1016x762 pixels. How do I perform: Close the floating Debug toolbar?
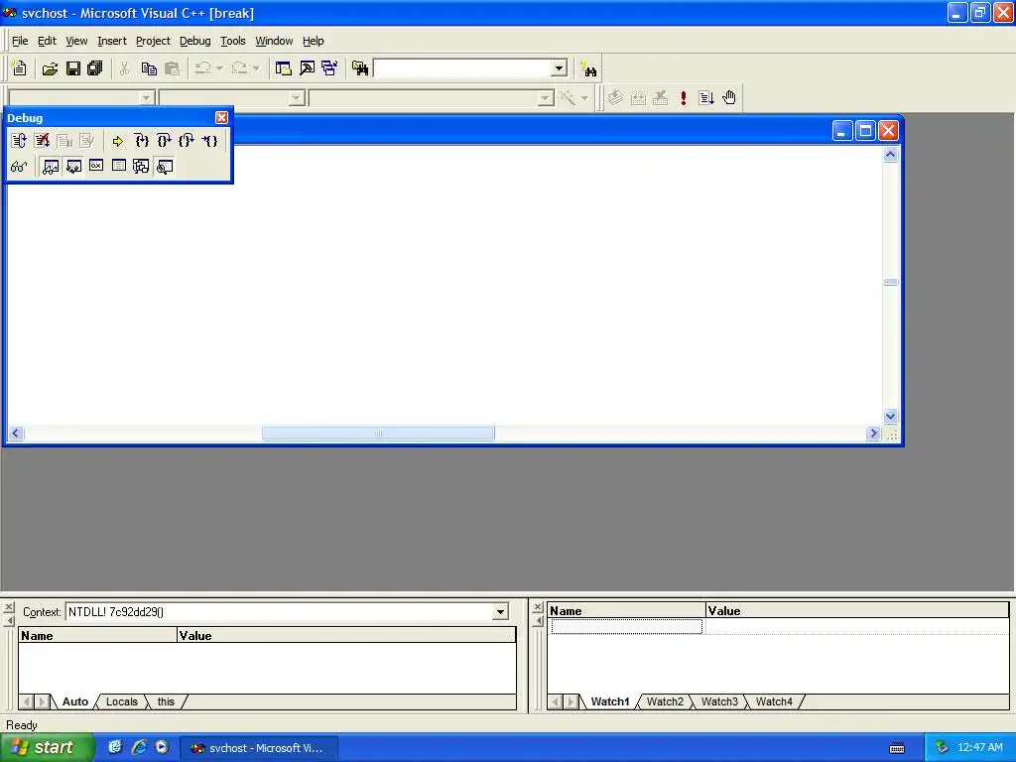[221, 117]
